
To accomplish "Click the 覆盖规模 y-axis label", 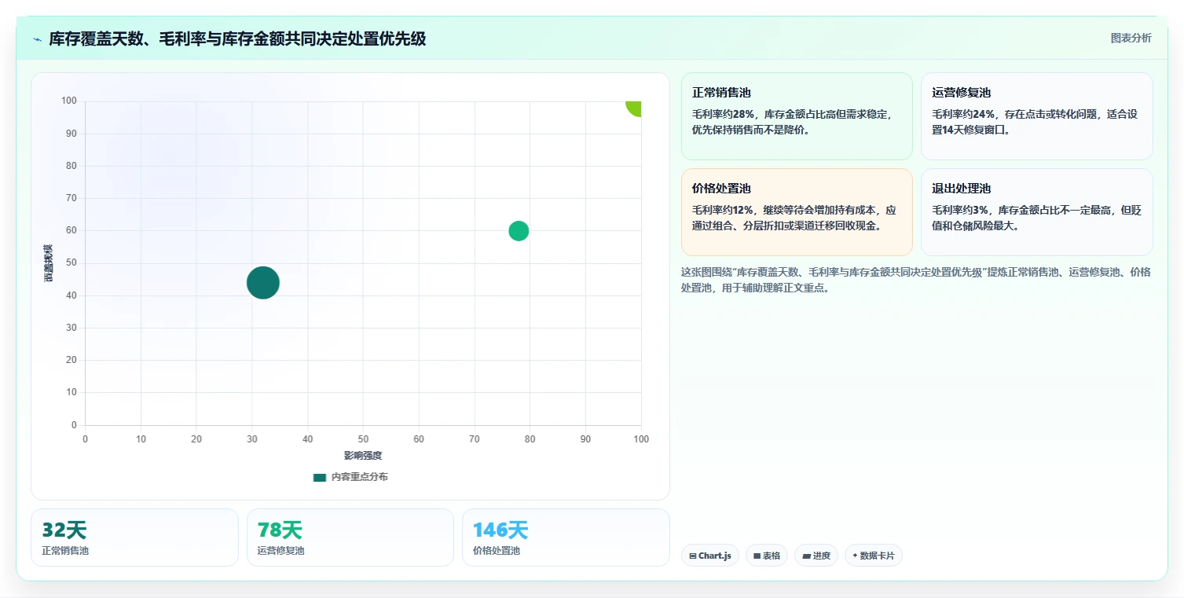I will click(x=49, y=263).
